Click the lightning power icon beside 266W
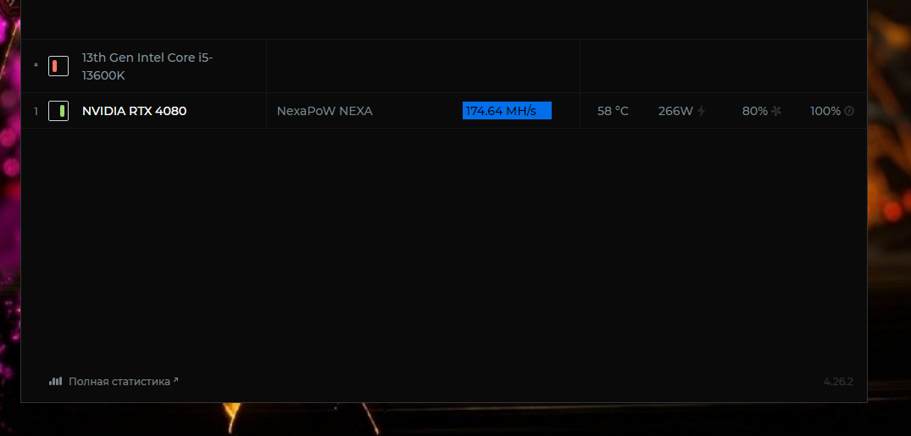Screen dimensions: 911x436 pos(702,111)
